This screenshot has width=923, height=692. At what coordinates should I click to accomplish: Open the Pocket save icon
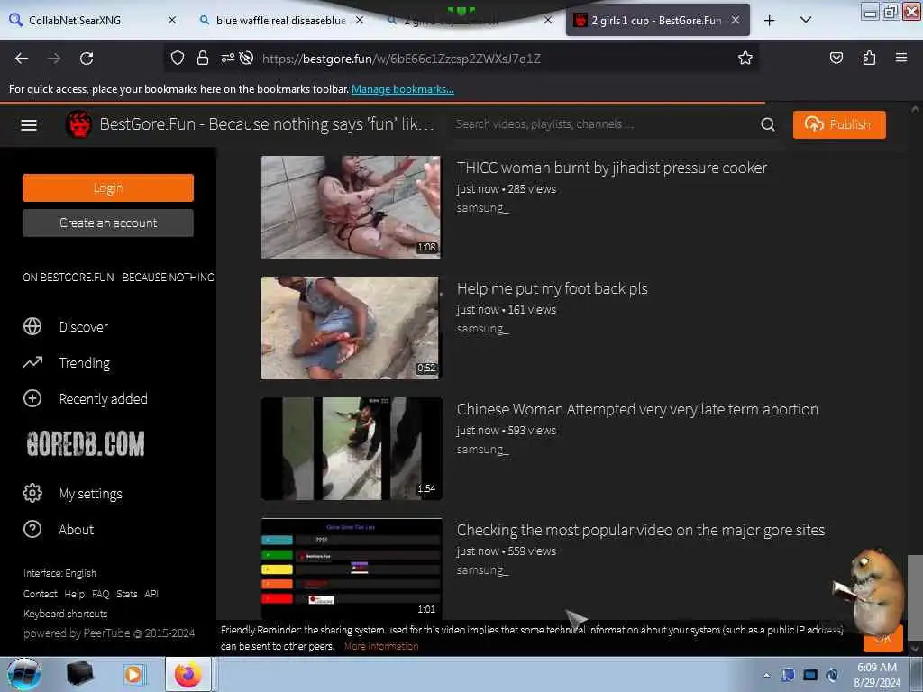[x=836, y=58]
